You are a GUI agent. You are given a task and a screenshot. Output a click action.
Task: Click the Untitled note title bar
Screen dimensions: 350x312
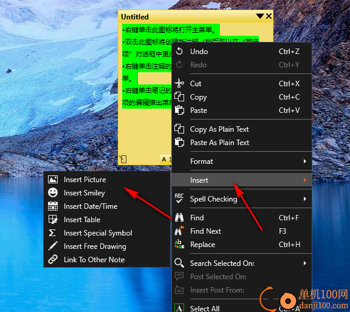point(188,16)
